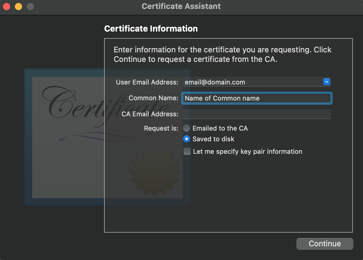Select the Emailed to the CA option

coord(187,128)
